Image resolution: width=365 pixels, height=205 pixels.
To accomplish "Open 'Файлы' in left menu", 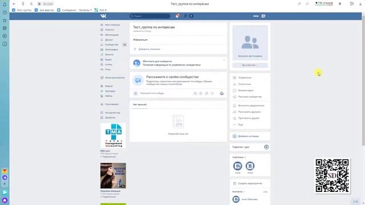I will (x=107, y=96).
